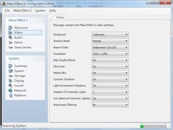The image size is (173, 130).
Task: Click the 'Scanning System...' status text
Action: coord(15,126)
